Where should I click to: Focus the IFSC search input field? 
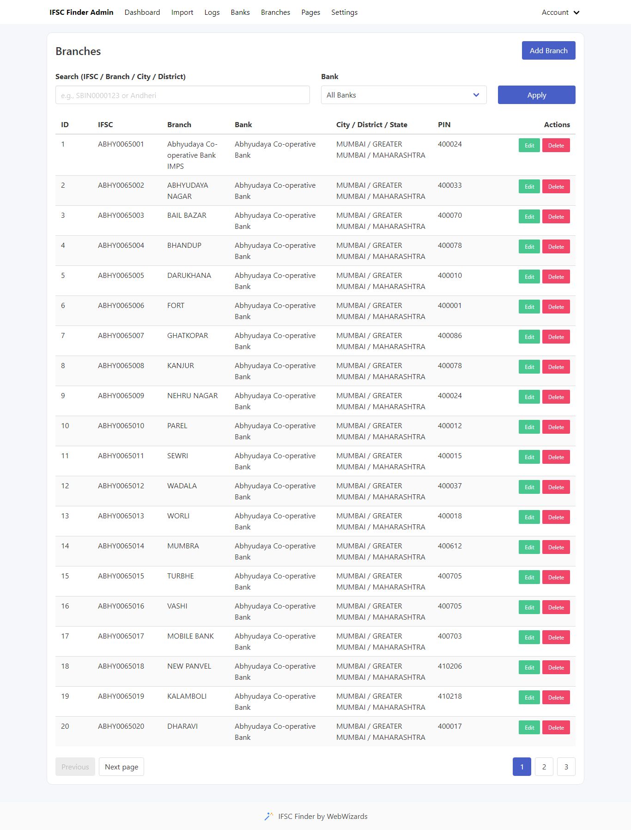[182, 95]
